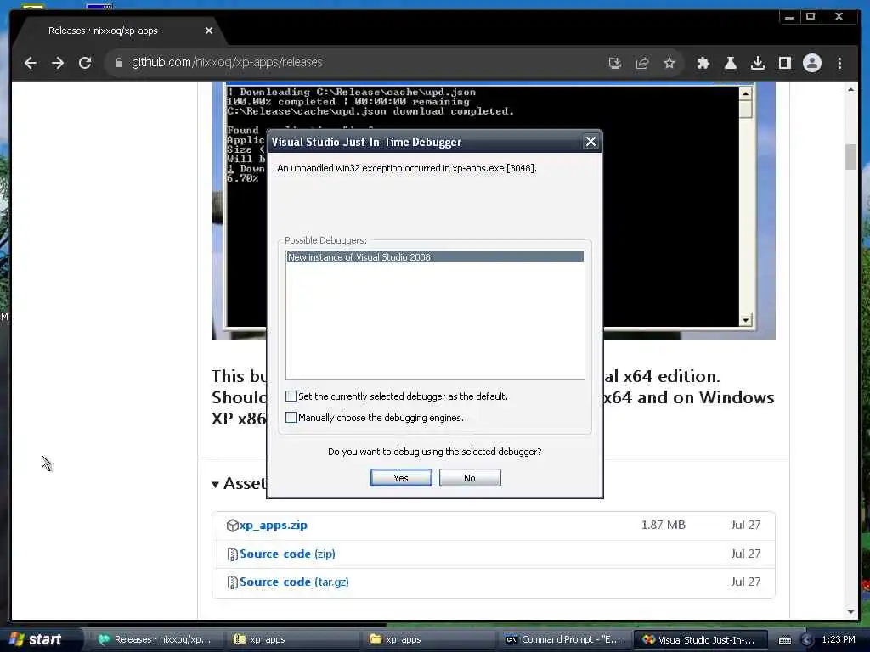Click the console screenshot scroll up arrow

745,93
